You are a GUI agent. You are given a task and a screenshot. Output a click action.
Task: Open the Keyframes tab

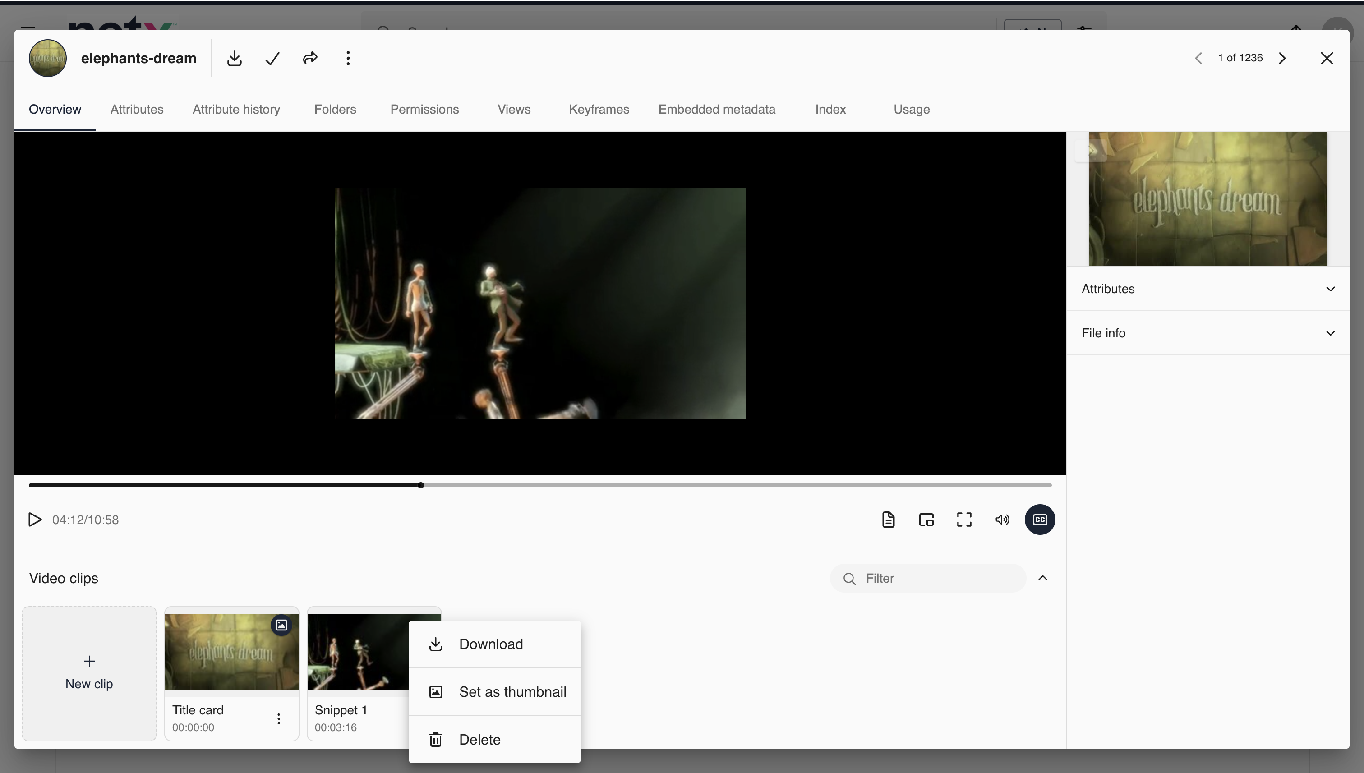(599, 110)
